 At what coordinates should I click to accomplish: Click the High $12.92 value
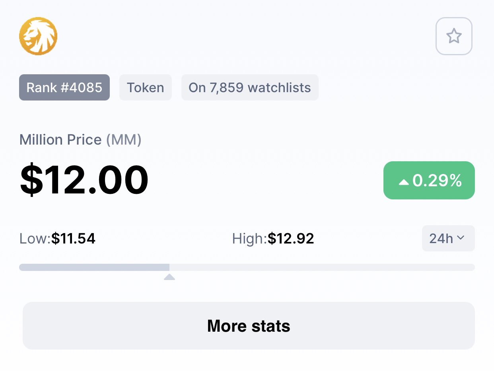tap(291, 239)
